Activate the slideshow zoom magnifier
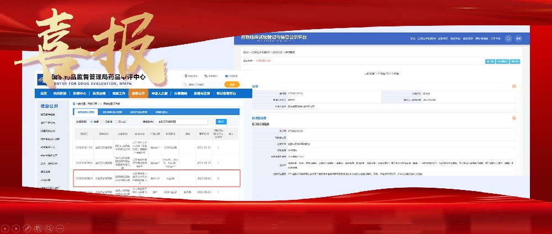 coord(49,228)
